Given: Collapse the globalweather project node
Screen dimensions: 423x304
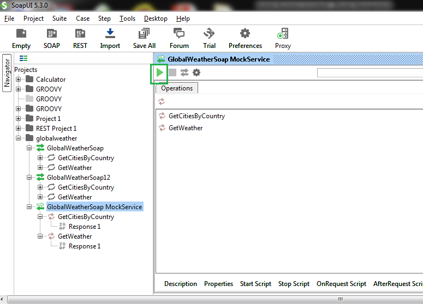Looking at the screenshot, I should 19,138.
